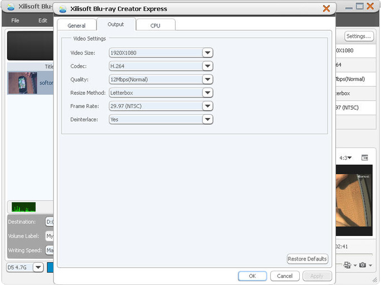This screenshot has height=285, width=381.
Task: Confirm settings with OK button
Action: [x=253, y=276]
